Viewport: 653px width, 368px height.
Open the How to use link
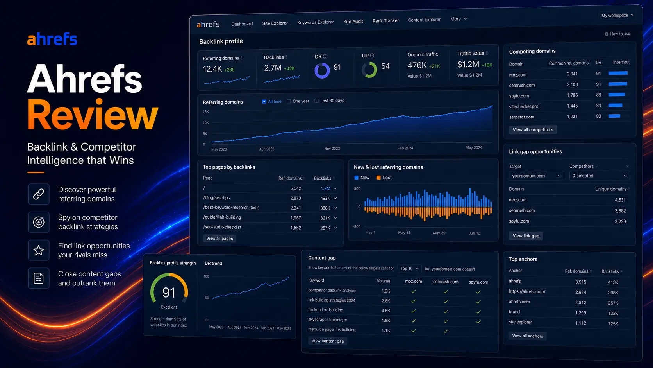(617, 34)
